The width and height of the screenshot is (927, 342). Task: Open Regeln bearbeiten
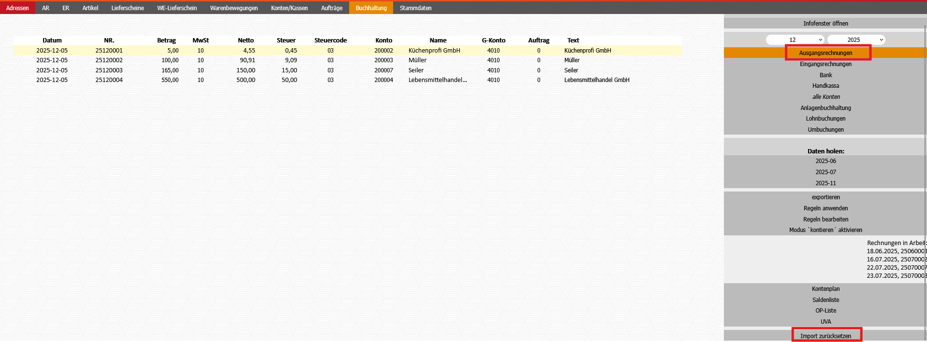click(825, 219)
